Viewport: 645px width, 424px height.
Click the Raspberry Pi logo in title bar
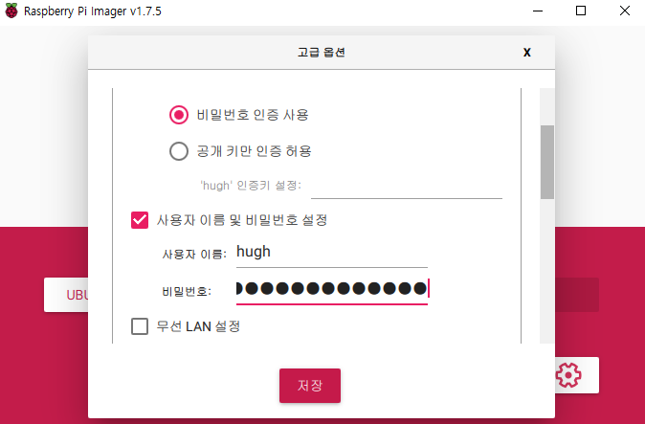11,11
